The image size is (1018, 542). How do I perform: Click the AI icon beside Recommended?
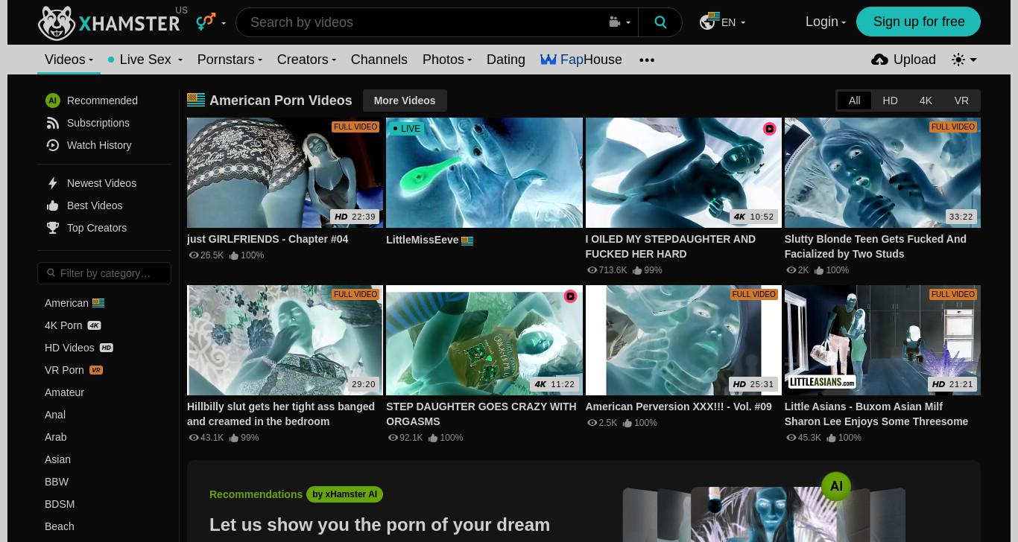click(53, 101)
